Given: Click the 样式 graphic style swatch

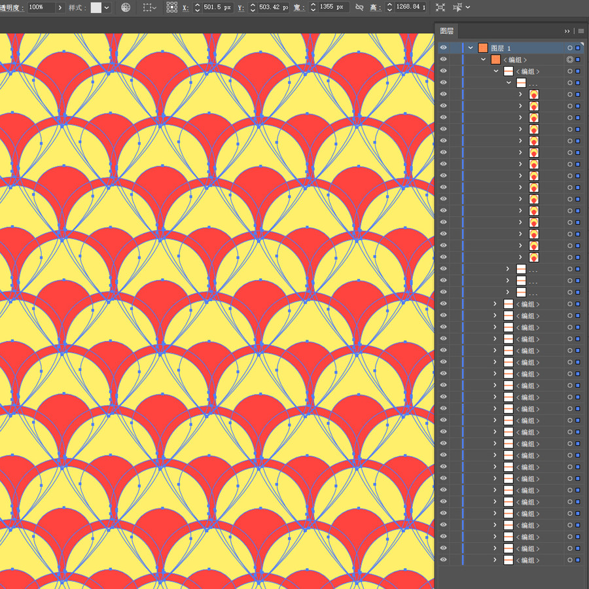Looking at the screenshot, I should pyautogui.click(x=96, y=7).
